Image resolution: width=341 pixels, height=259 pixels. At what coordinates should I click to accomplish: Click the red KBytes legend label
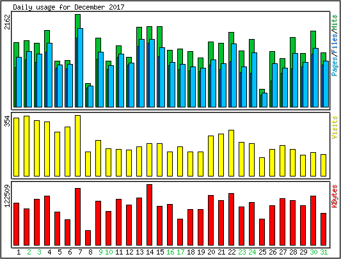point(335,196)
